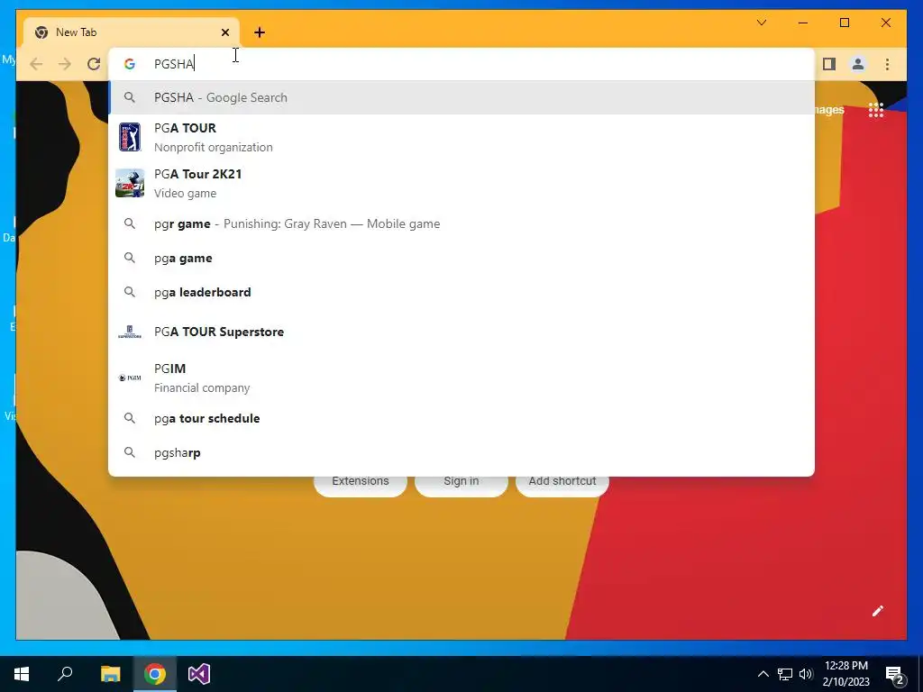Reload the page with the refresh icon
Image resolution: width=923 pixels, height=692 pixels.
(94, 64)
